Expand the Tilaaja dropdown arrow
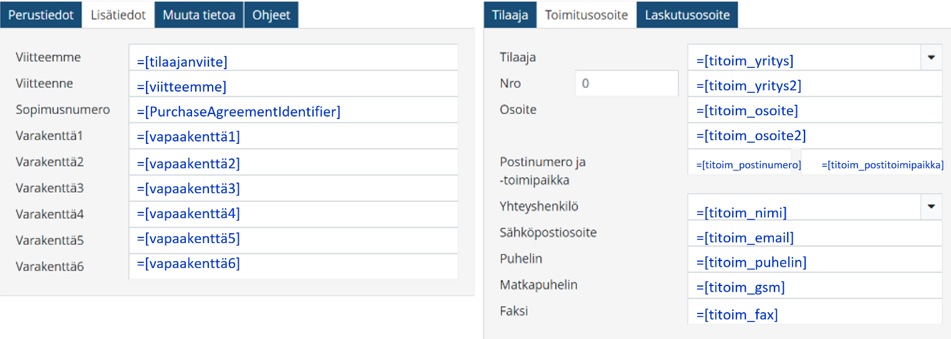This screenshot has width=951, height=339. click(931, 57)
